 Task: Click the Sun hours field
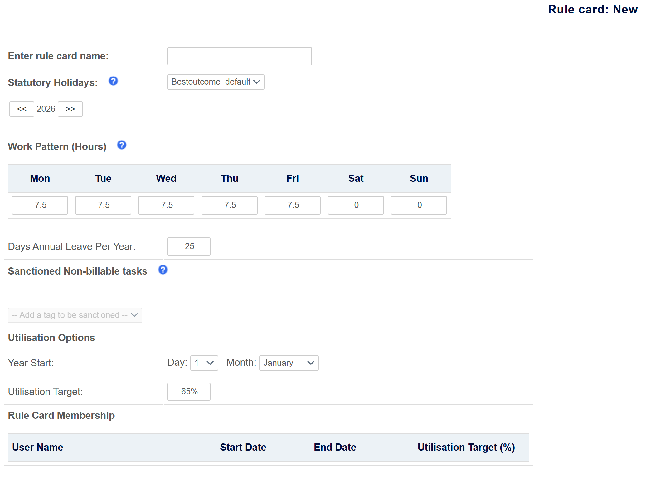419,205
